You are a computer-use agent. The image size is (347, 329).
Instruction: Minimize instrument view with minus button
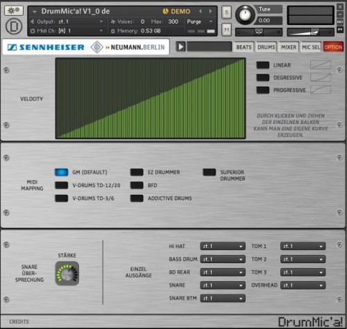pos(340,15)
